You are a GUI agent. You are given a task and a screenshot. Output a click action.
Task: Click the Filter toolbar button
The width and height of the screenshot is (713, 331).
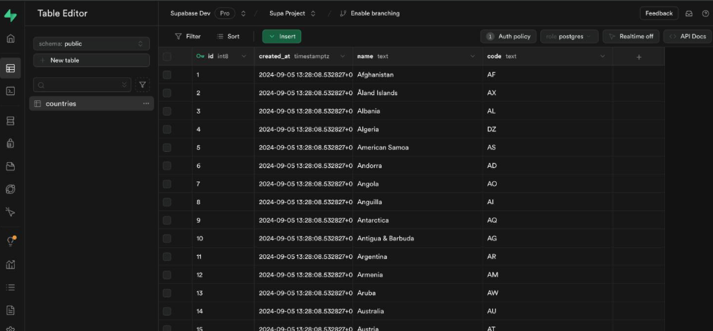[x=187, y=36]
